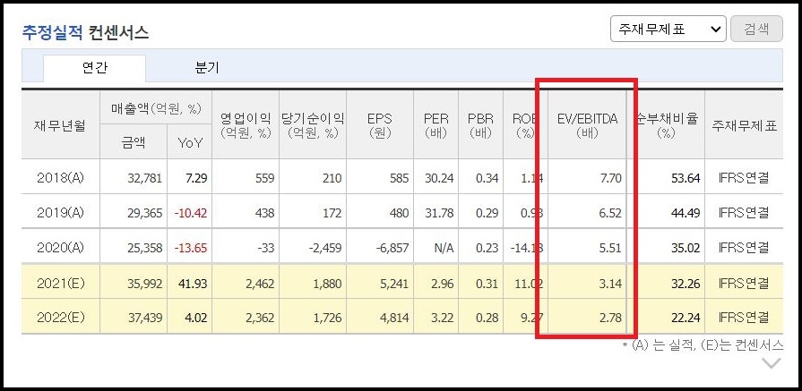Screen dimensions: 802x391
Task: Click PBR value 0.23
Action: pos(487,248)
